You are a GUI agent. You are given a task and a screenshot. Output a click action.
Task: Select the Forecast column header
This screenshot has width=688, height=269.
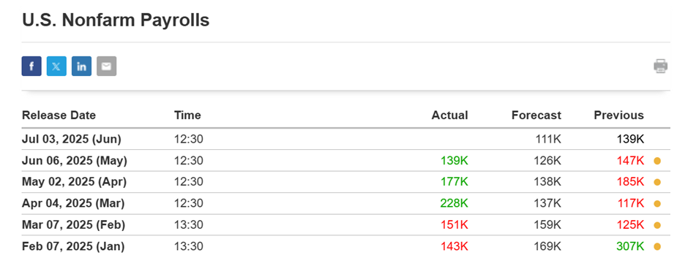click(536, 115)
